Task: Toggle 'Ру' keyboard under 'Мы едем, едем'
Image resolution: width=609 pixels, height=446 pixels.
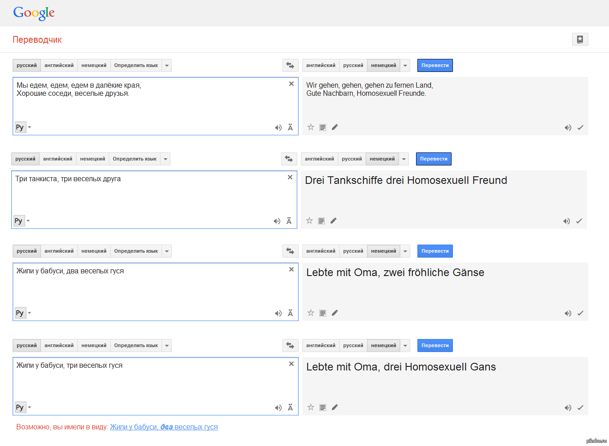Action: 20,128
